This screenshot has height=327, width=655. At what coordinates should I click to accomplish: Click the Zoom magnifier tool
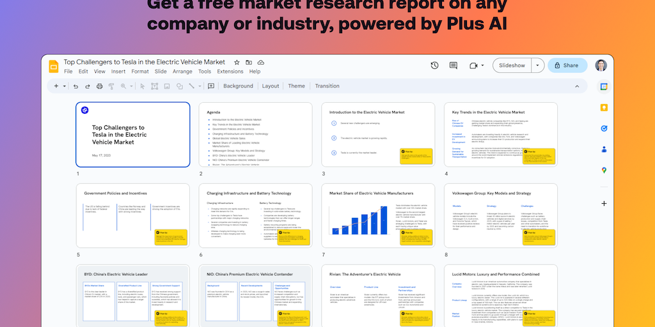coord(123,86)
